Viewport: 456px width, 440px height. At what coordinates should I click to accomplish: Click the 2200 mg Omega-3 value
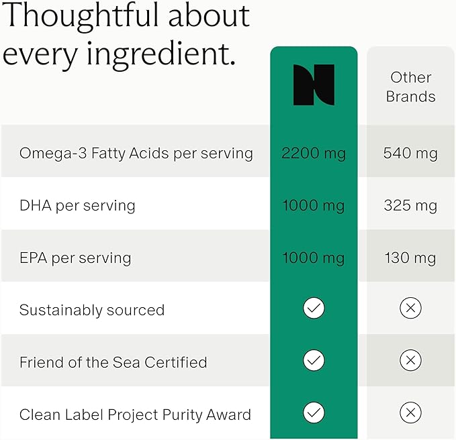[x=314, y=153]
